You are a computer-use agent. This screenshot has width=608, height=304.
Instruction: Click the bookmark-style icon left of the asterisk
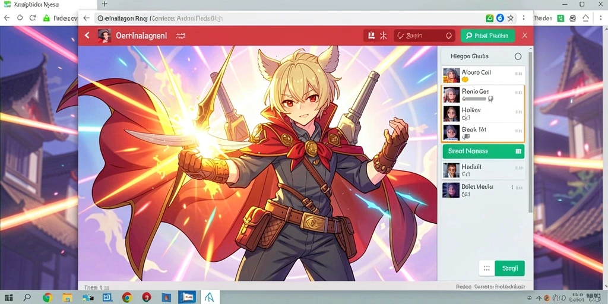pyautogui.click(x=371, y=36)
